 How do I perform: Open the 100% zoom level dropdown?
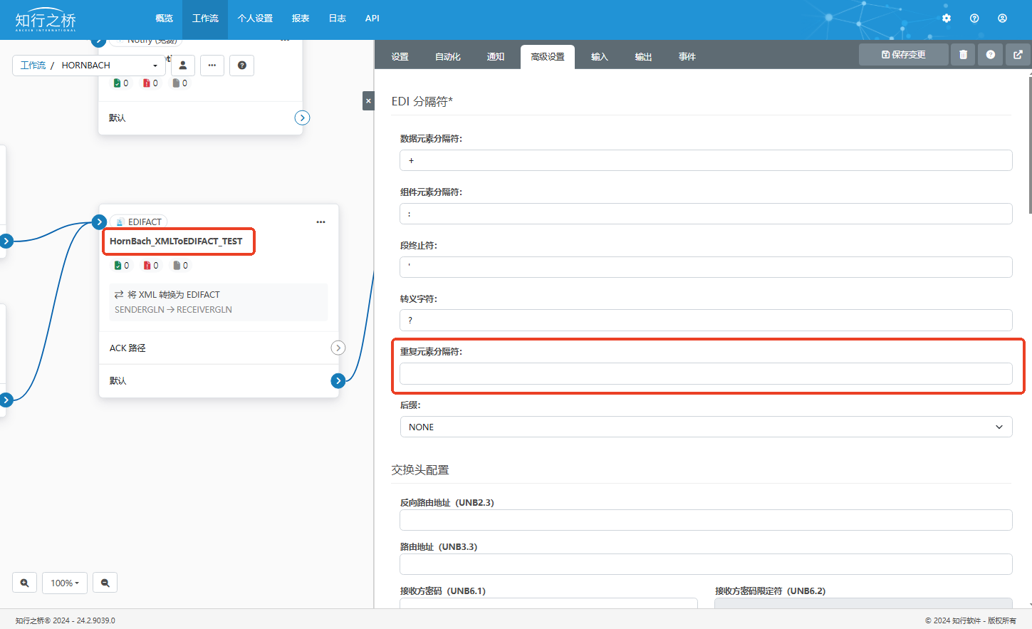click(x=65, y=583)
